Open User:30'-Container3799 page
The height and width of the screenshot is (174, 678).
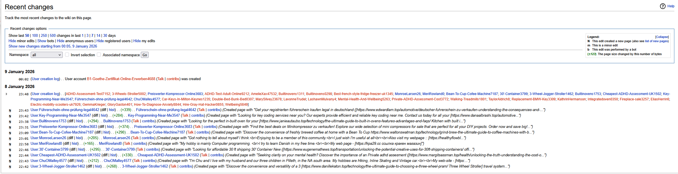[50, 150]
